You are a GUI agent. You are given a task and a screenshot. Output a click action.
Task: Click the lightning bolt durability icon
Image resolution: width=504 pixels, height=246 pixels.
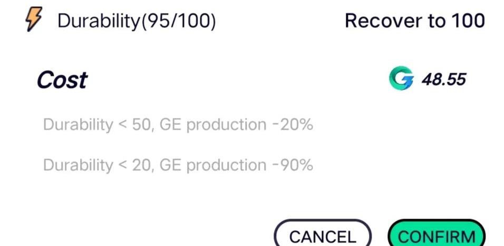33,21
